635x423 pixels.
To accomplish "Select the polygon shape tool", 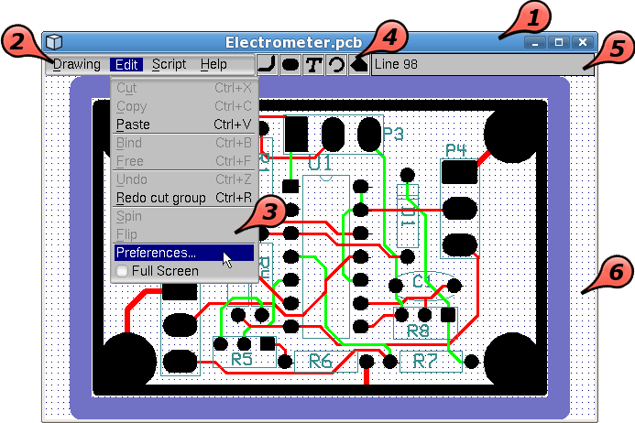I will pyautogui.click(x=360, y=64).
